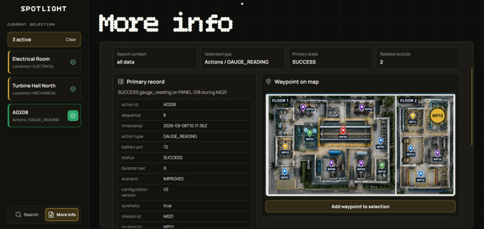Viewport: 484px width, 229px height.
Task: Click the sequence value 8
Action: (x=165, y=115)
